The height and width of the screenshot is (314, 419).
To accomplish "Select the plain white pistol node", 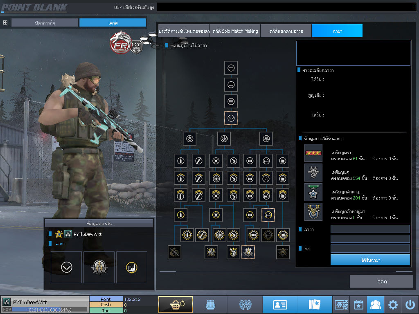I will pyautogui.click(x=233, y=161).
